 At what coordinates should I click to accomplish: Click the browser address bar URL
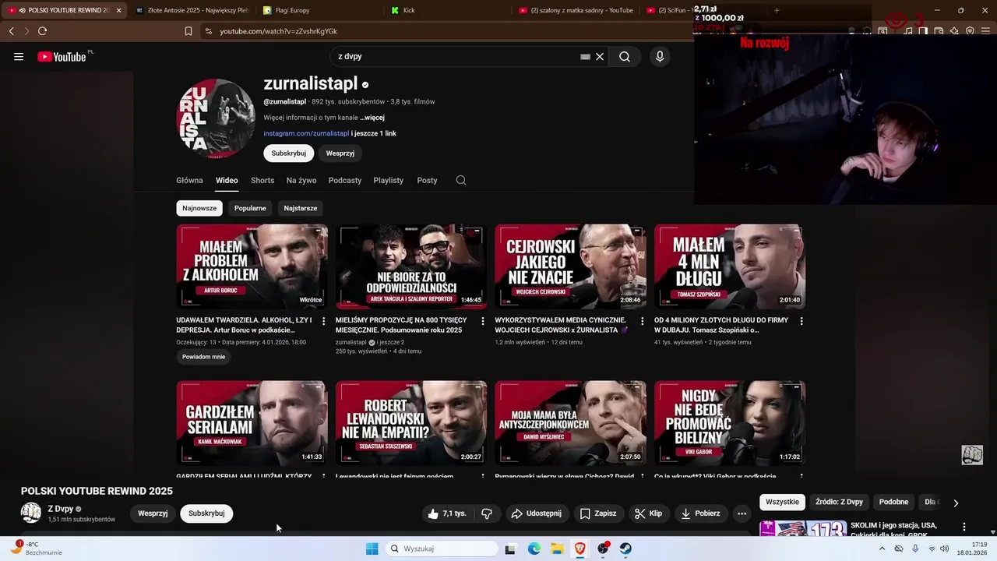pyautogui.click(x=278, y=31)
